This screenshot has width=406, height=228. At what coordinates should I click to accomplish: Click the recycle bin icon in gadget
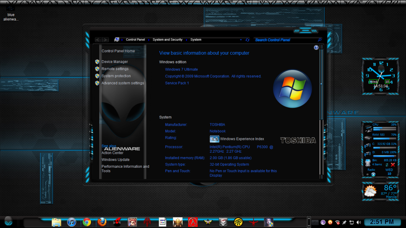pos(368,163)
